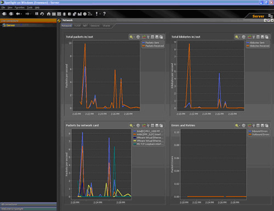Screen dimensions: 274x211
Task: Click the table grid icon on Total kilobytes chart
Action: pos(258,37)
